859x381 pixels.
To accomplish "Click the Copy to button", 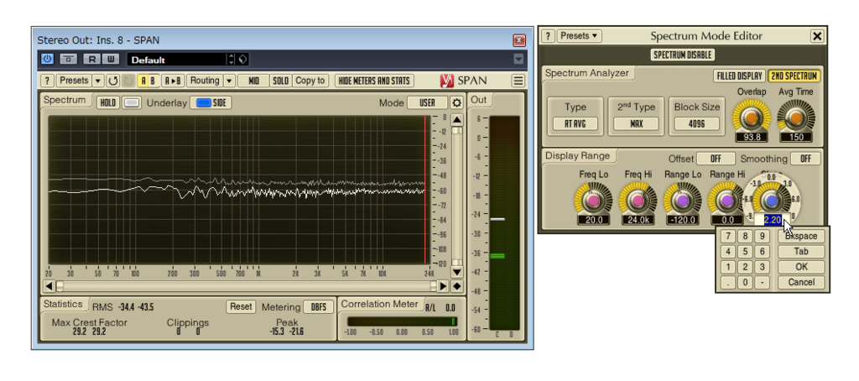I will (x=310, y=81).
